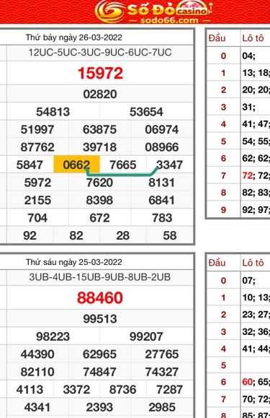This screenshot has height=418, width=270.
Task: Select date header Thứ sáu ngày 25-03-2022
Action: coord(74,262)
